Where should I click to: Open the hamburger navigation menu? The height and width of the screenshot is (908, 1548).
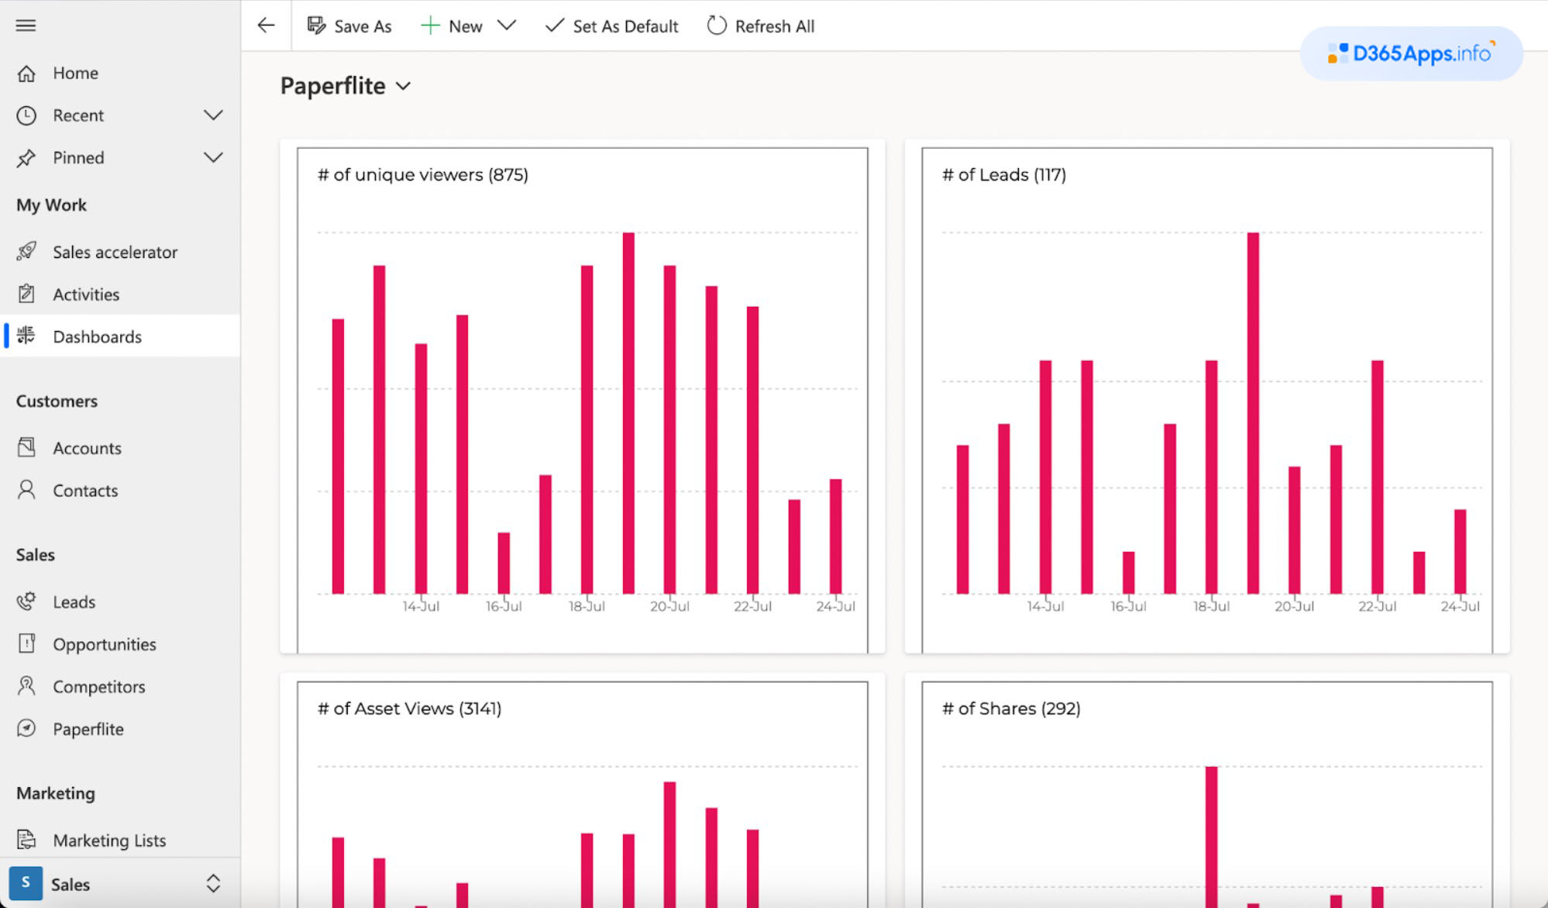pyautogui.click(x=26, y=26)
